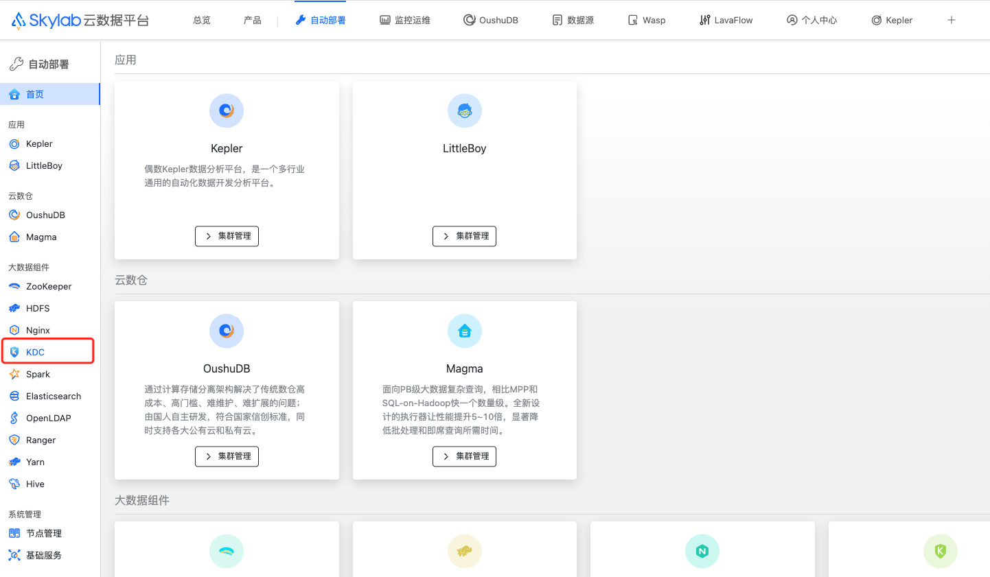The height and width of the screenshot is (577, 990).
Task: Select Elasticsearch in the sidebar
Action: (49, 396)
